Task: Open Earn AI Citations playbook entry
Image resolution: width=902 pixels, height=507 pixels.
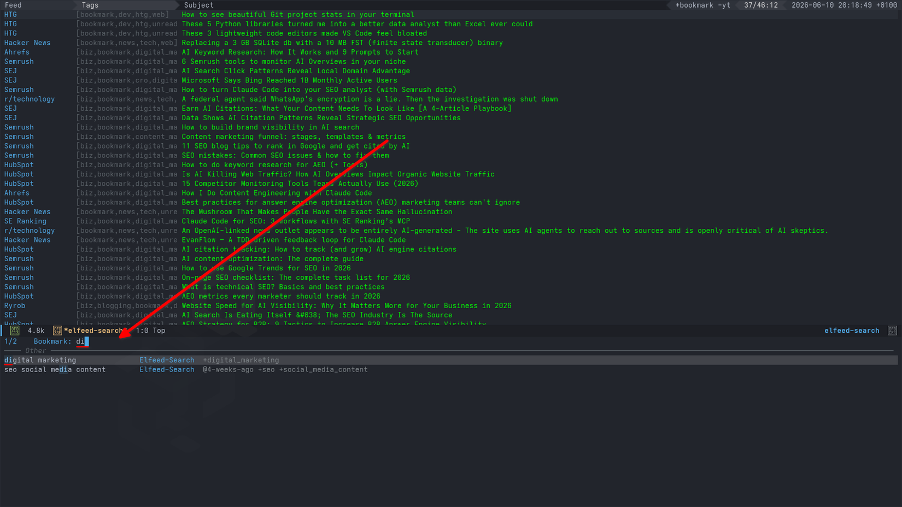Action: pyautogui.click(x=347, y=109)
